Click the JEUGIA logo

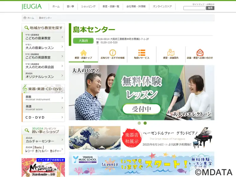[x=32, y=6]
